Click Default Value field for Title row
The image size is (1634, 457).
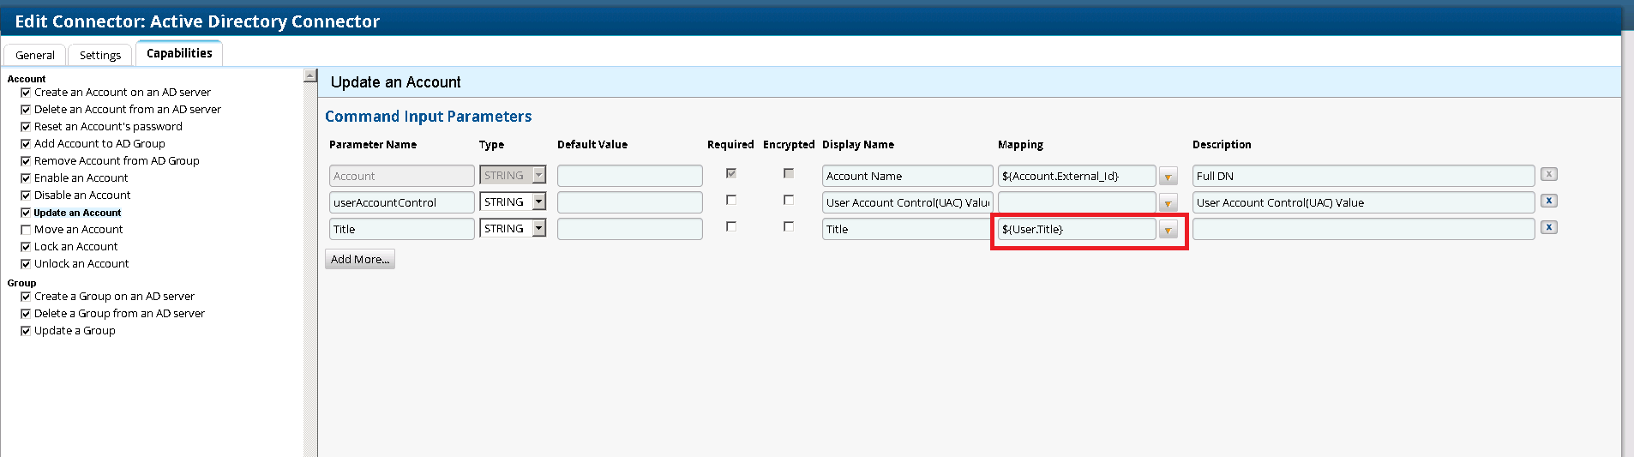[x=630, y=229]
